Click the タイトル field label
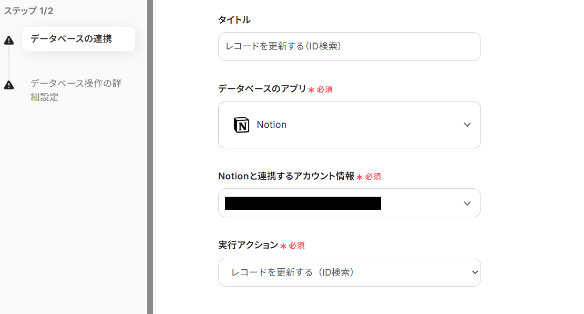Image resolution: width=584 pixels, height=314 pixels. 234,20
